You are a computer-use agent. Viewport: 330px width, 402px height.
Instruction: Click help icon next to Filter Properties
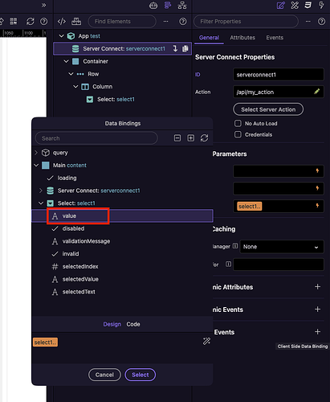coord(321,22)
